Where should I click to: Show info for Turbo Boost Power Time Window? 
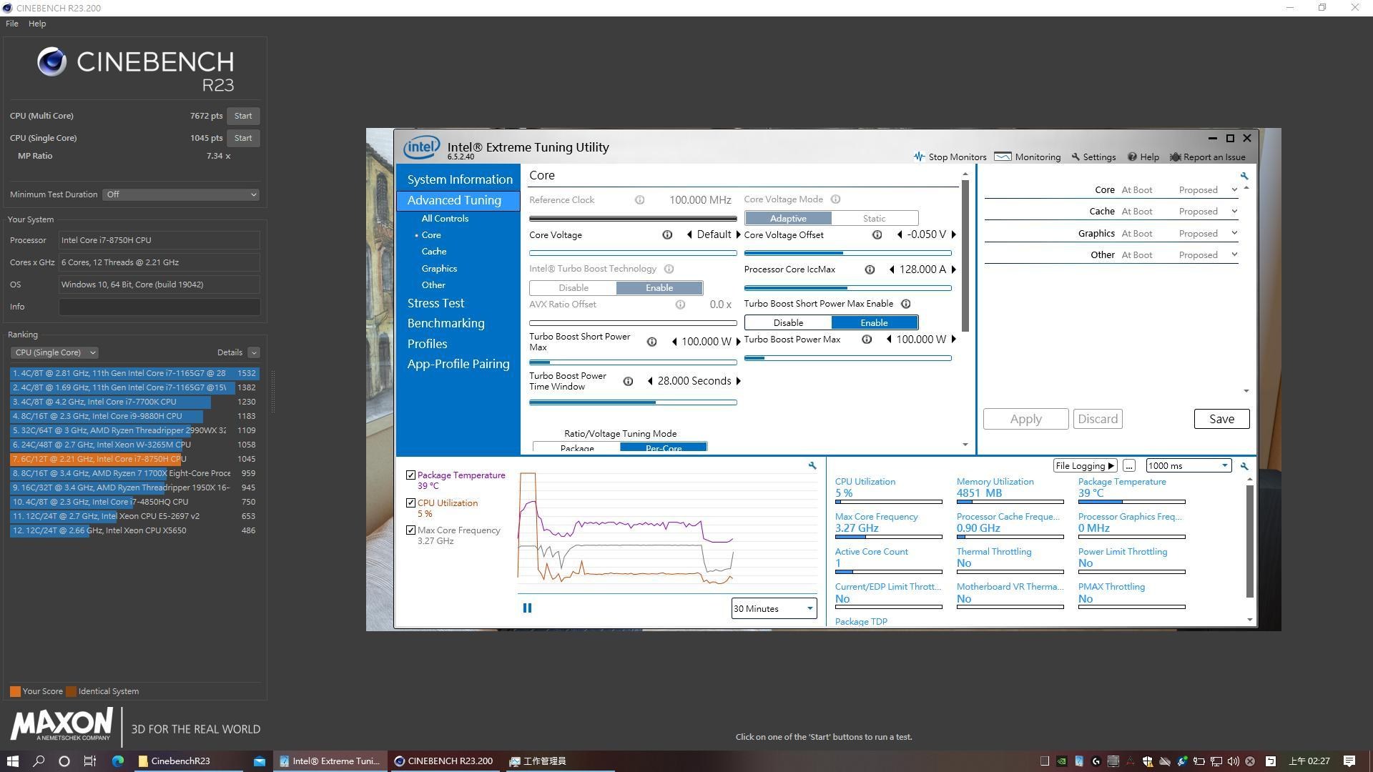click(x=628, y=382)
